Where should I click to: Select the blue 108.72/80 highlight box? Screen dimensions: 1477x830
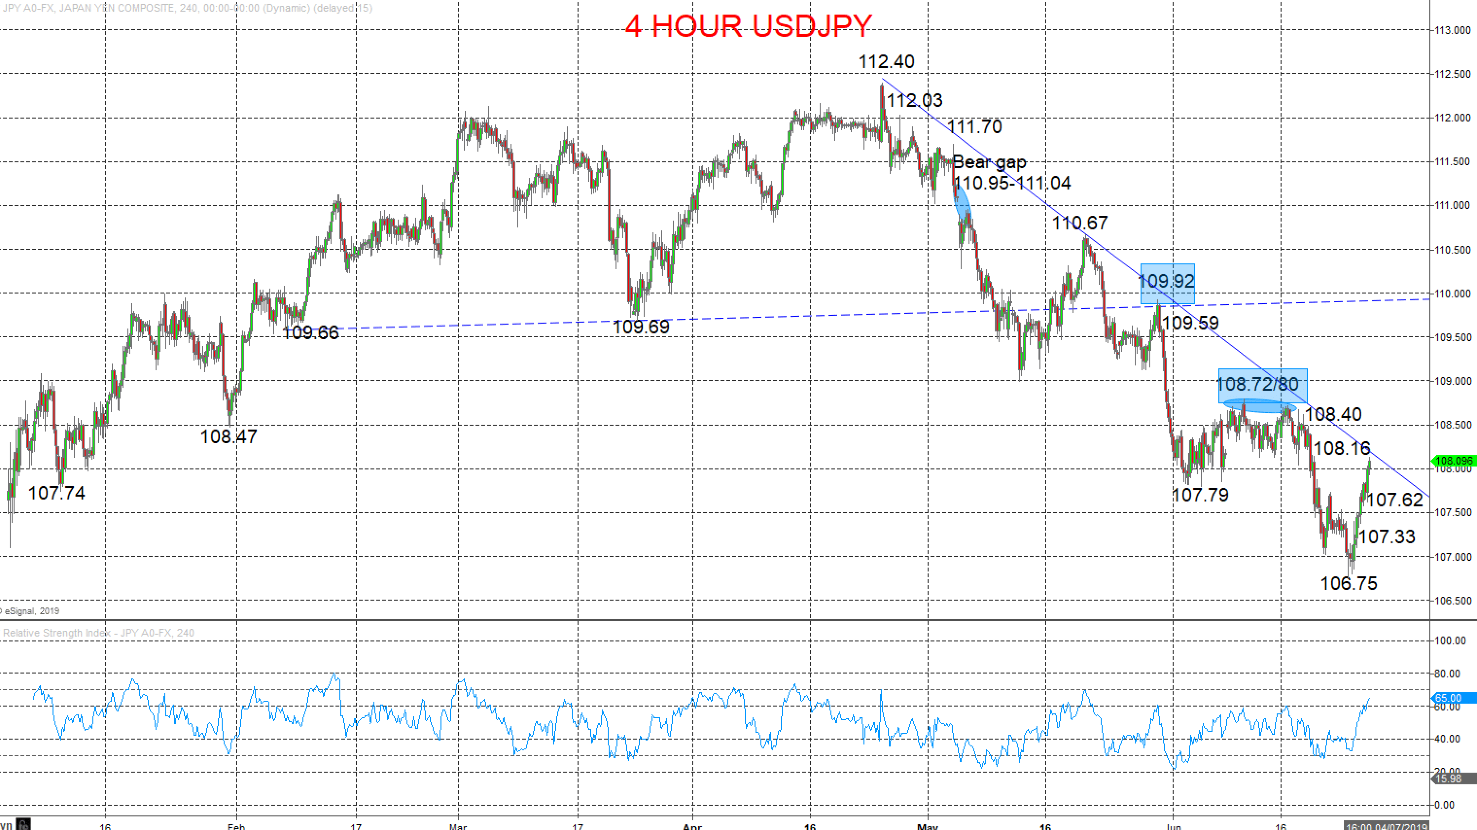point(1263,386)
